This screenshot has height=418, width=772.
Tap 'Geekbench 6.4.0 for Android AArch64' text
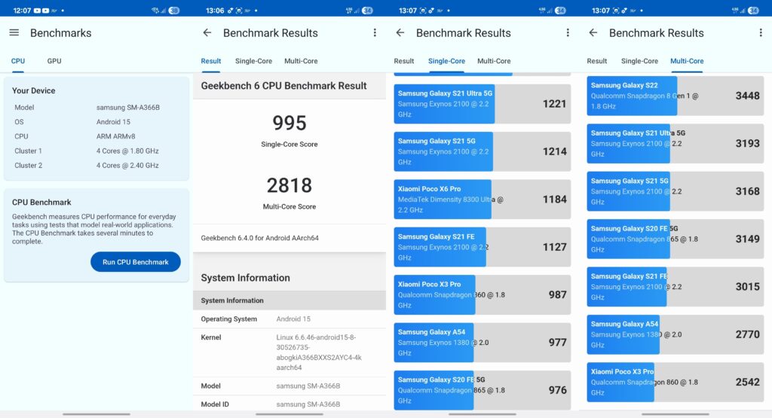[x=259, y=238]
